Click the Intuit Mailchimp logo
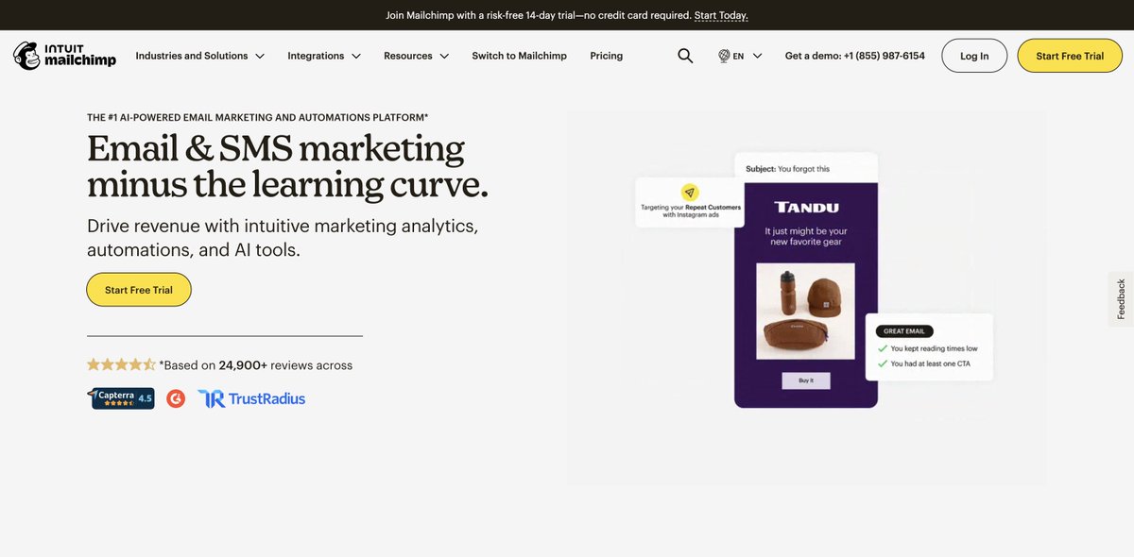This screenshot has width=1134, height=557. [x=64, y=56]
